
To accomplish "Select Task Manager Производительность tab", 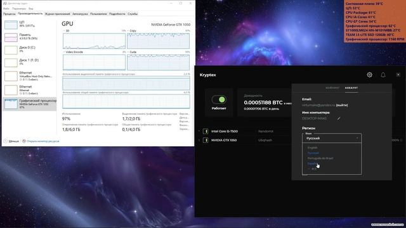I will (x=30, y=14).
